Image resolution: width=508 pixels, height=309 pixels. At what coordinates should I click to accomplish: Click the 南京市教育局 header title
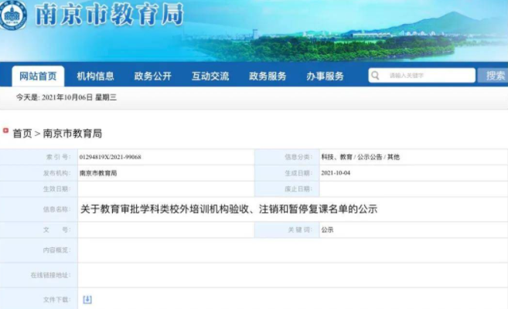tap(109, 15)
